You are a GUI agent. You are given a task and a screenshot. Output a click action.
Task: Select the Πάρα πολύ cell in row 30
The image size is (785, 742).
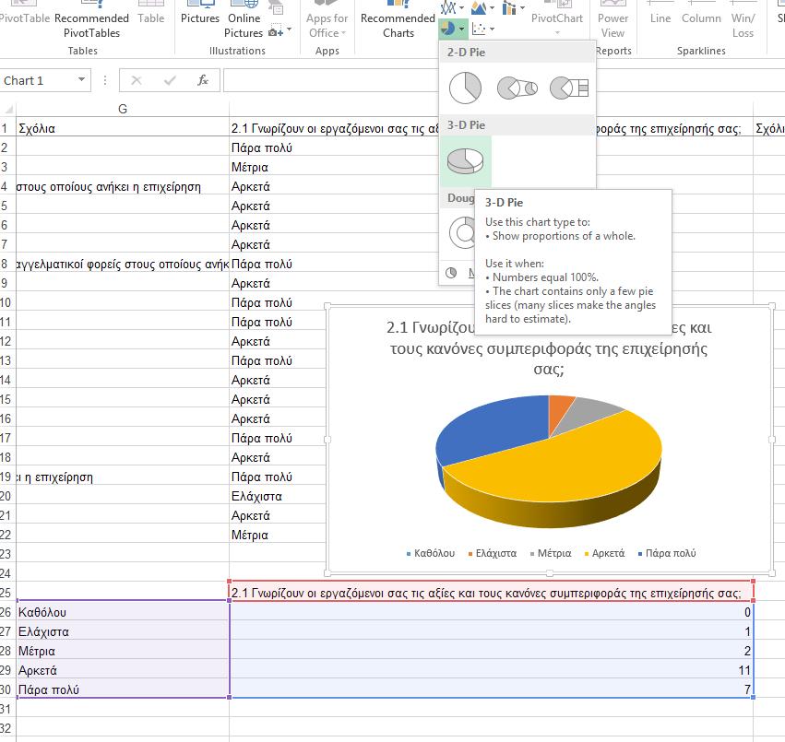pyautogui.click(x=123, y=689)
